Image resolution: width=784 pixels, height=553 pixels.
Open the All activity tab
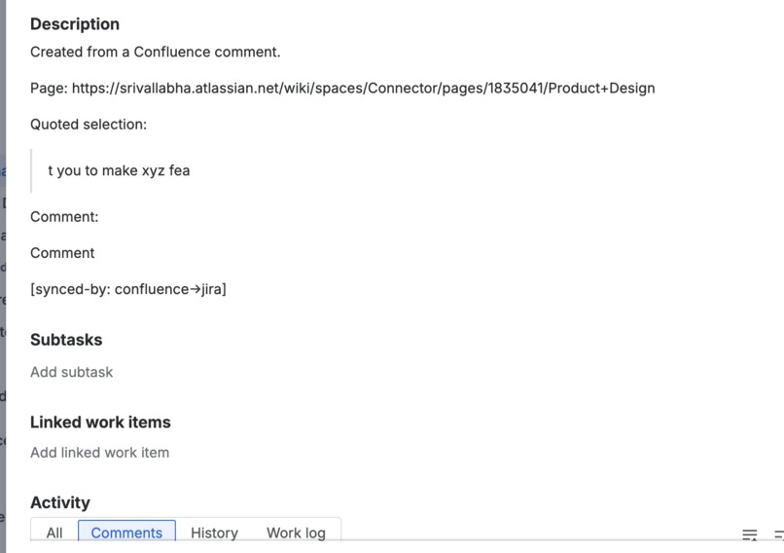point(54,533)
